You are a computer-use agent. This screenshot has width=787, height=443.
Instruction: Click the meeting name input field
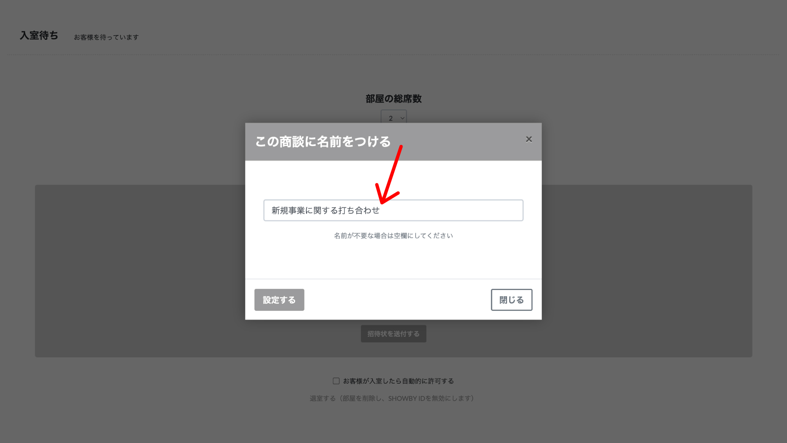[393, 210]
